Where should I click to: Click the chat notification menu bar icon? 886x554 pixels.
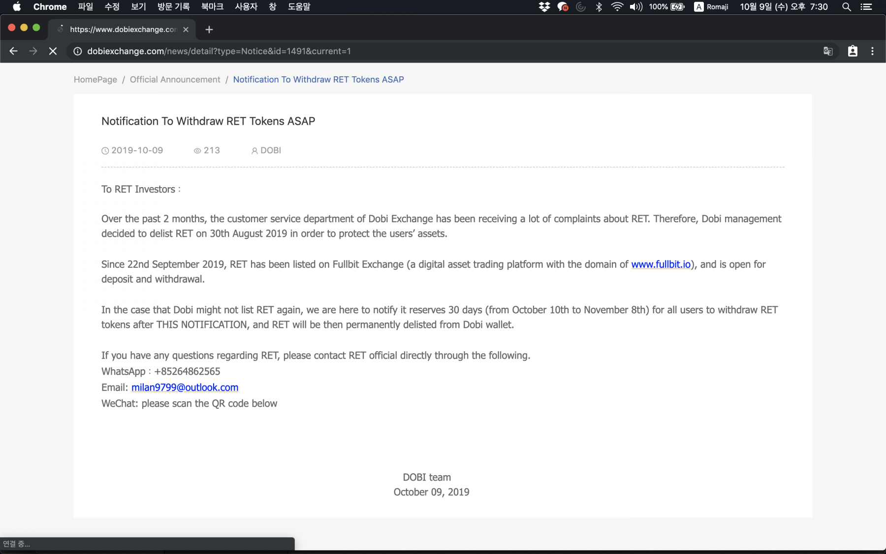(563, 7)
